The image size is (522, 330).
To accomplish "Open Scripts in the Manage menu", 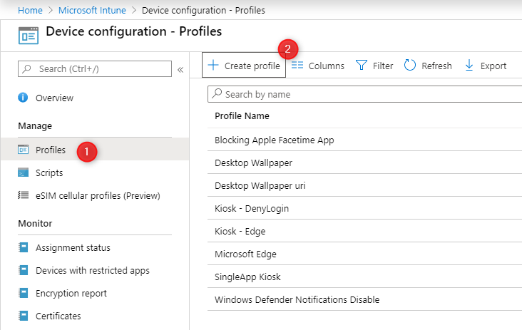I will point(49,173).
